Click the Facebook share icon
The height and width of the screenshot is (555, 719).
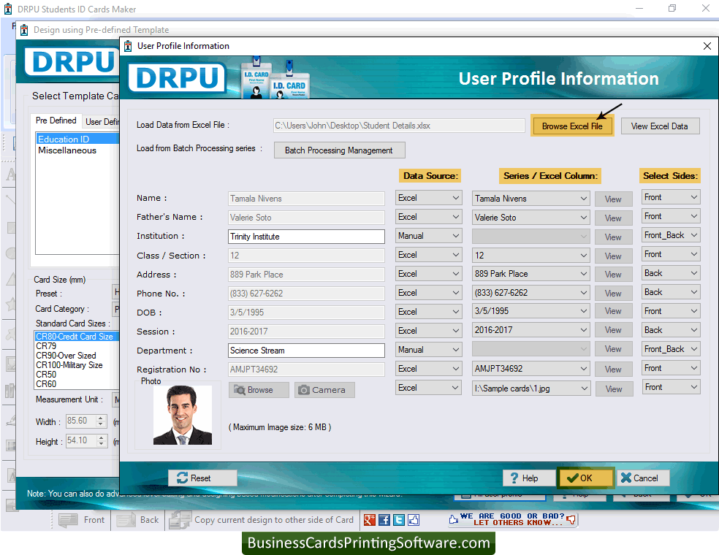[x=384, y=520]
